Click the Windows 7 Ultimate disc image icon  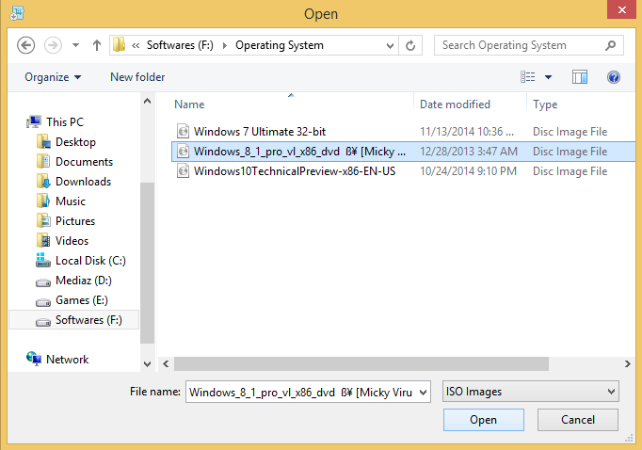click(183, 132)
